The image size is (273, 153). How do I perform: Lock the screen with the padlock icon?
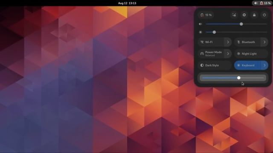254,15
